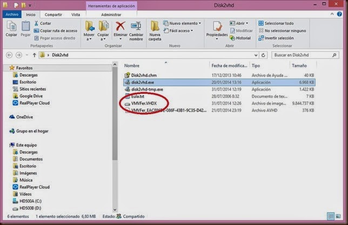Screen dimensions: 348x225
Task: Click the Propiedades icon
Action: coord(217,26)
